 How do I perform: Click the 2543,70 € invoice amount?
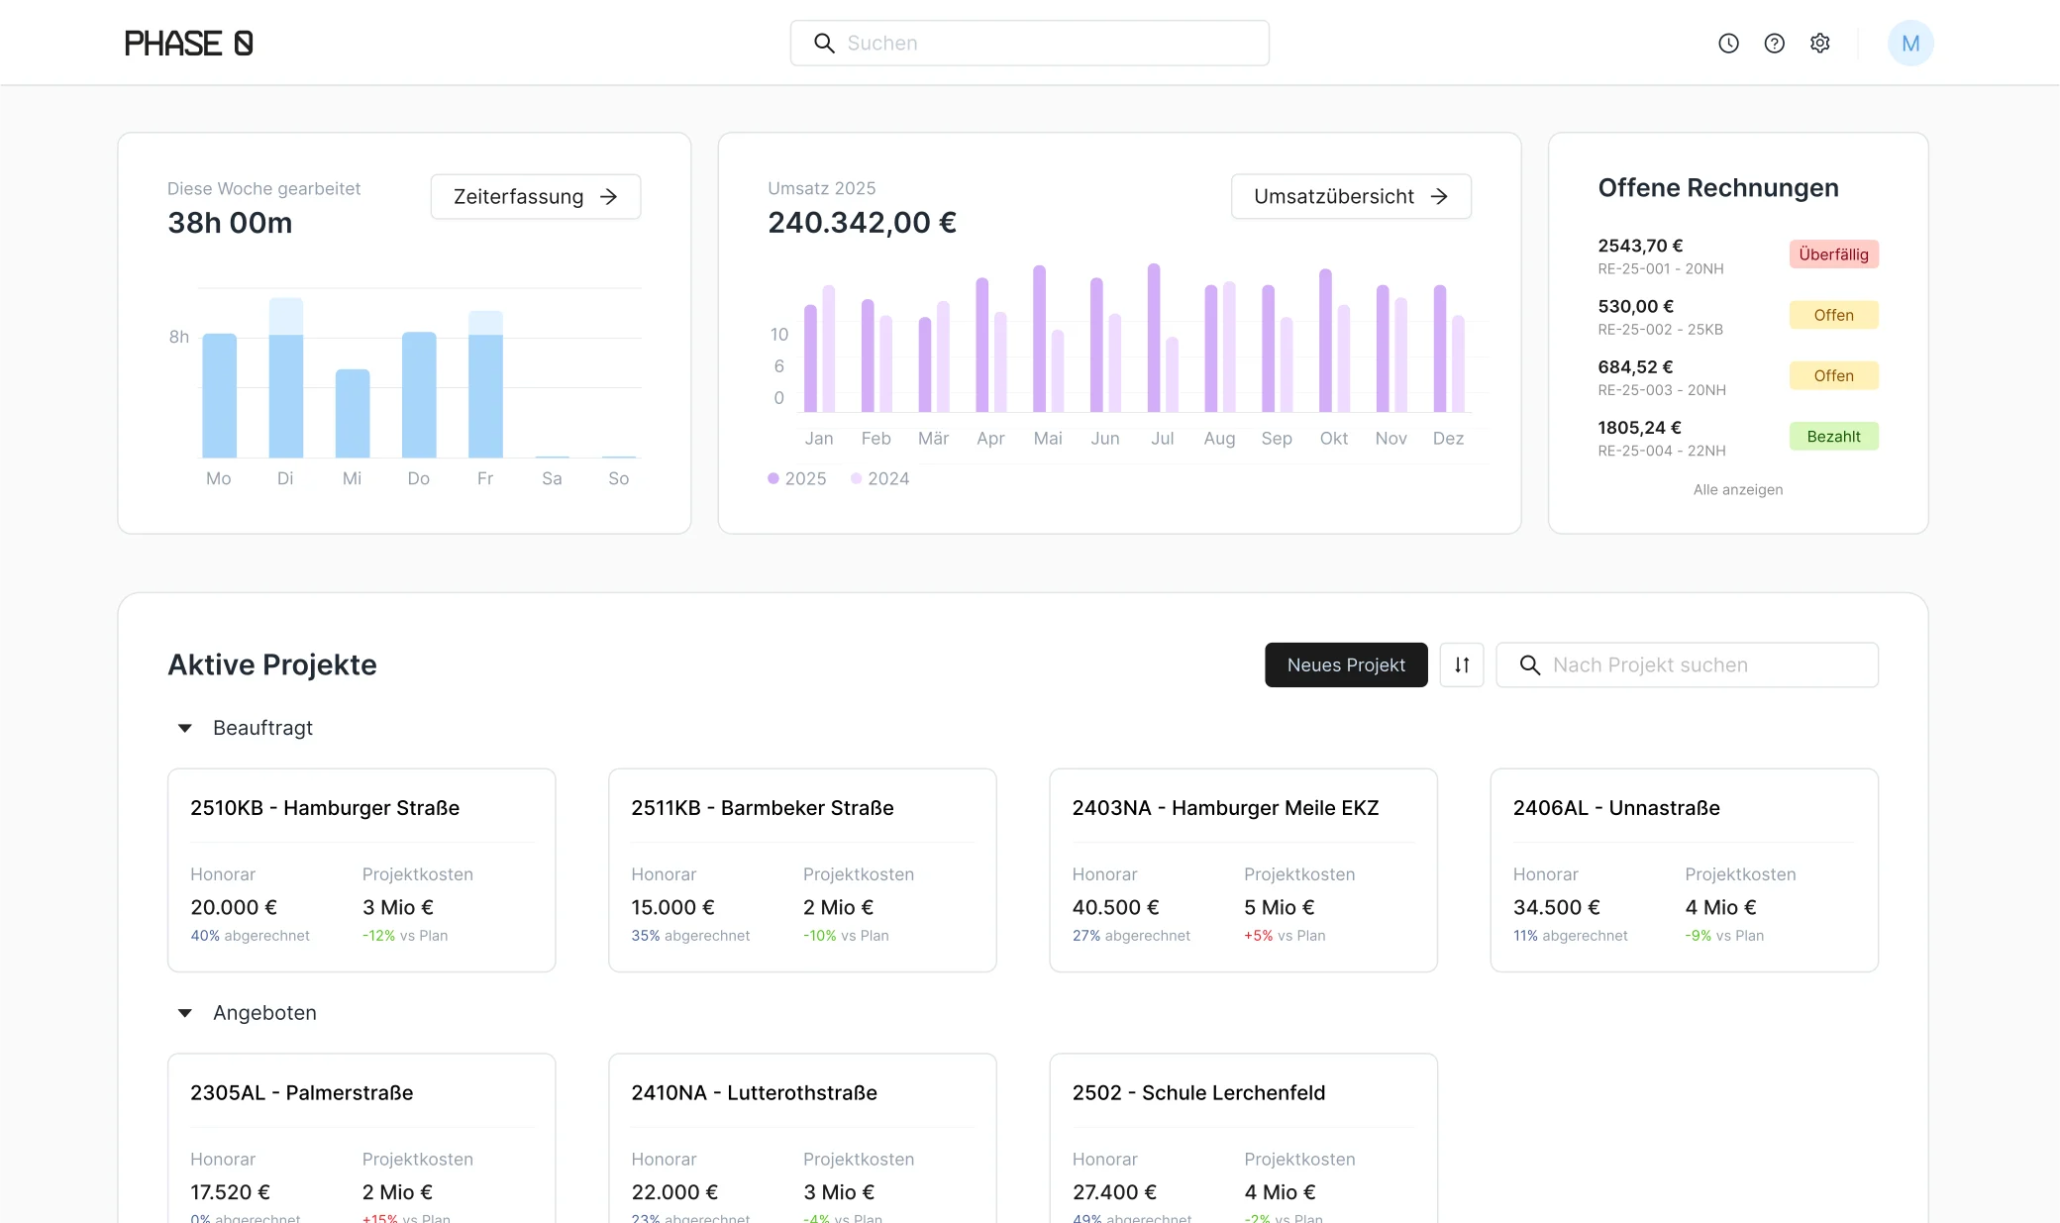click(1640, 246)
